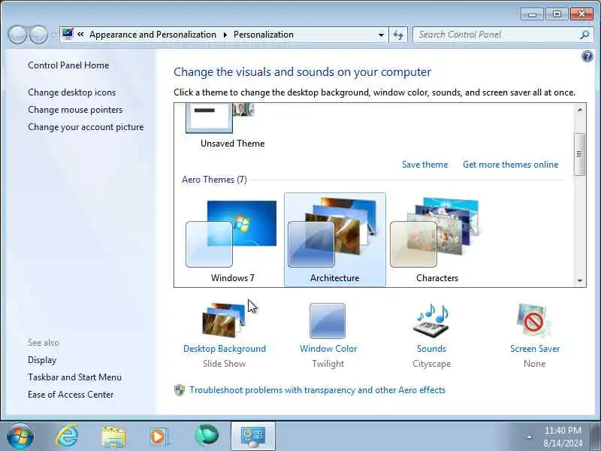Viewport: 601px width, 451px height.
Task: Open Windows Explorer folder taskbar icon
Action: (x=113, y=437)
